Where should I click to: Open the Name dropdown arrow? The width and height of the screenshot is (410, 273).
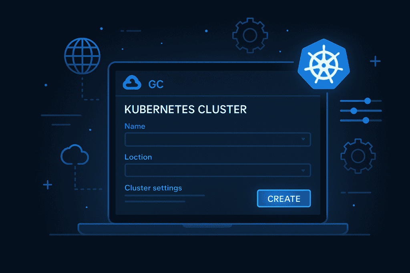point(303,139)
